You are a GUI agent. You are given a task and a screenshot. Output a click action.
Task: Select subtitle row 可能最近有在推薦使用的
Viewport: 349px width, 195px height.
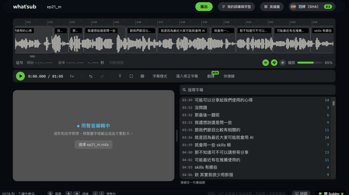pyautogui.click(x=256, y=160)
